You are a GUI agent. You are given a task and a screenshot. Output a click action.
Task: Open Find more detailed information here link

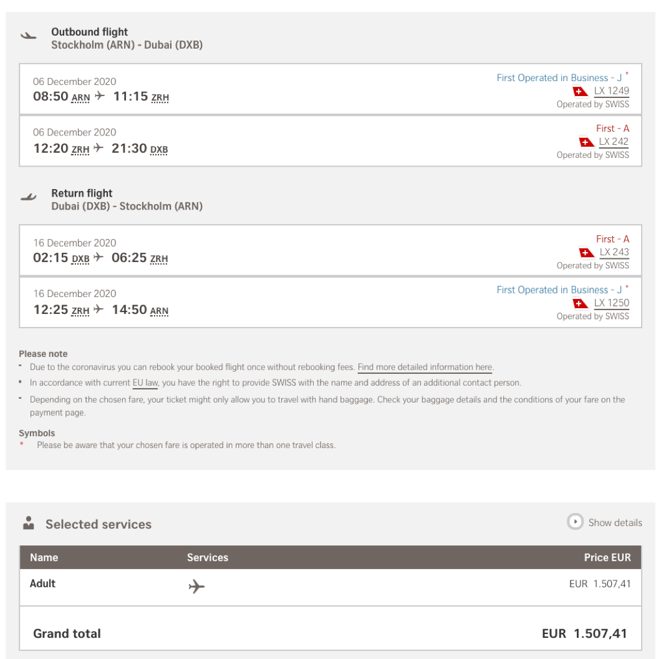[425, 368]
